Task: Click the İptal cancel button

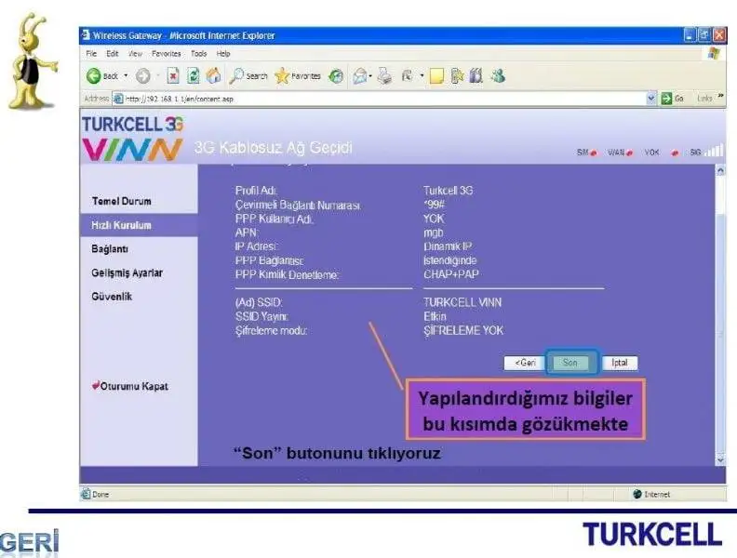Action: click(x=620, y=363)
